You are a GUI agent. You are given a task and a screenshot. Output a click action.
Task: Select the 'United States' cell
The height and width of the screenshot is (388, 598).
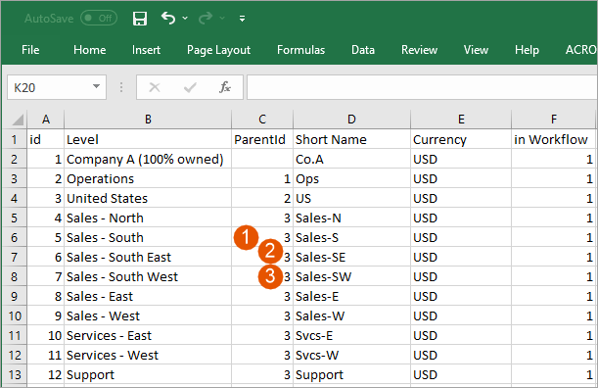click(148, 198)
